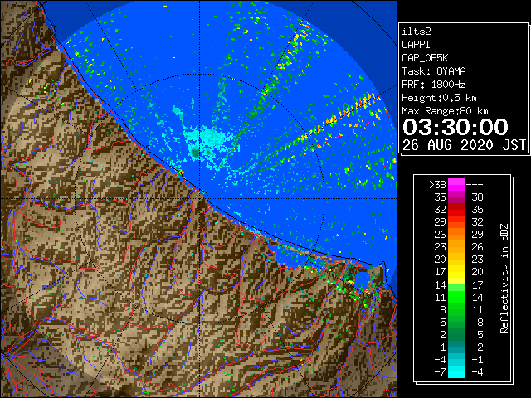531x398 pixels.
Task: Click the yellow 17 to 20 legend color
Action: [456, 272]
